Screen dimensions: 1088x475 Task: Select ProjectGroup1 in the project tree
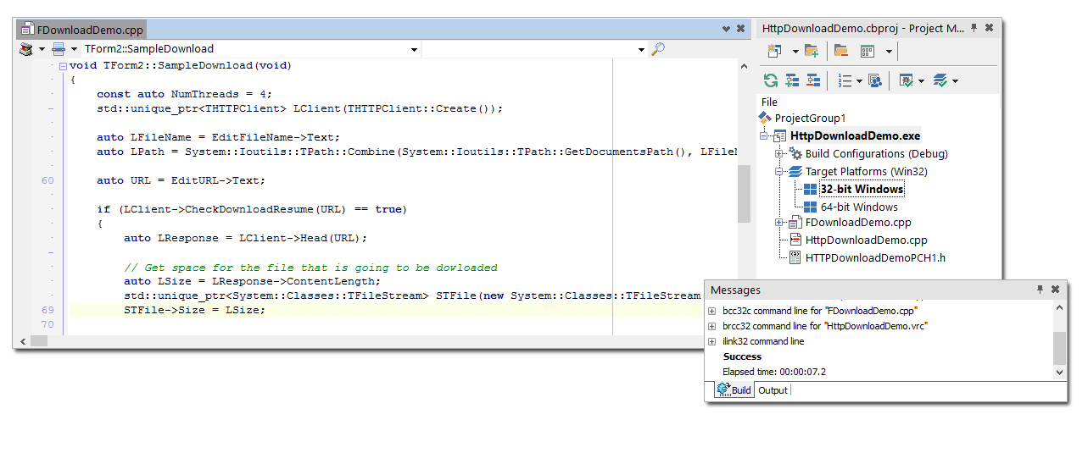pyautogui.click(x=810, y=119)
